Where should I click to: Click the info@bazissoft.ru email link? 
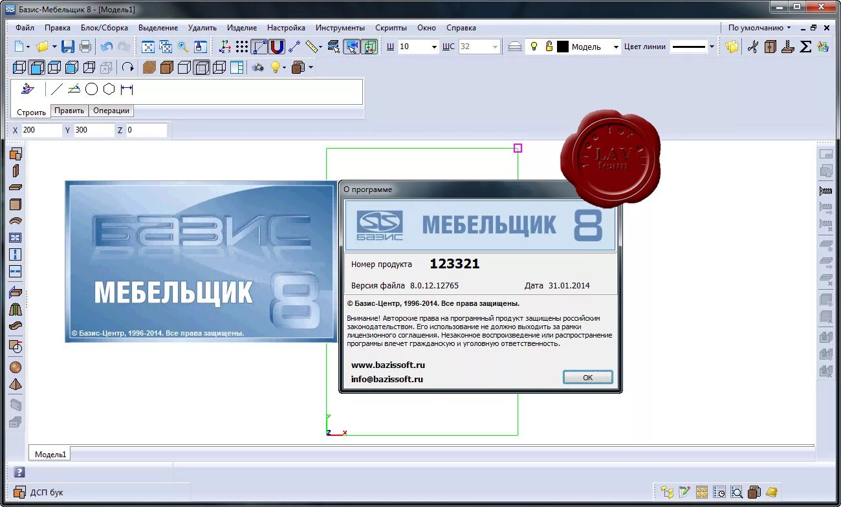(x=387, y=380)
